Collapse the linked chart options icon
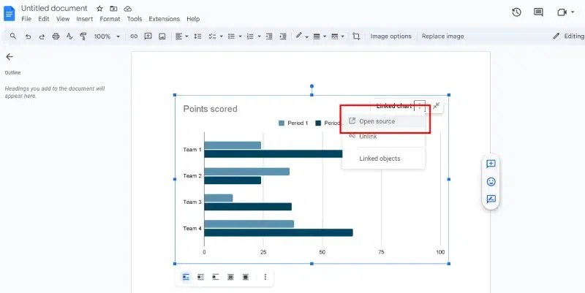Screen dimensions: 585x293 click(436, 106)
